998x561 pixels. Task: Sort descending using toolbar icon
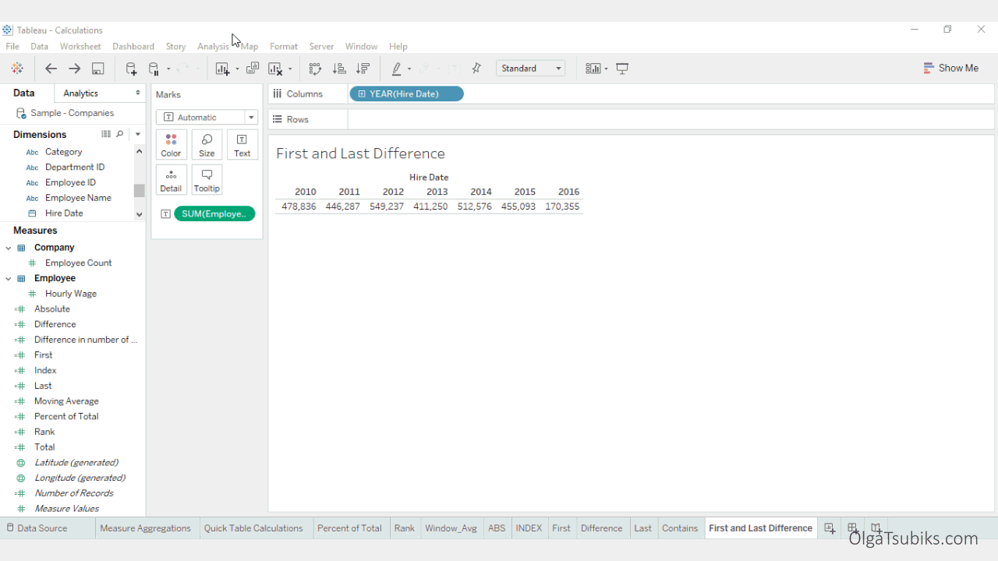point(363,69)
